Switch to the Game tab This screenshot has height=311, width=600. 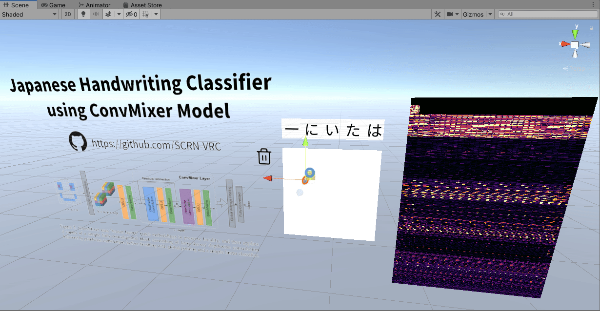pos(53,5)
